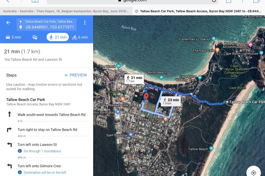Expand Go through 1 roundabout details

[42, 151]
